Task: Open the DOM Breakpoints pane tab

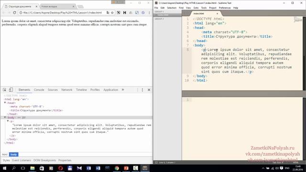Action: (x=44, y=161)
